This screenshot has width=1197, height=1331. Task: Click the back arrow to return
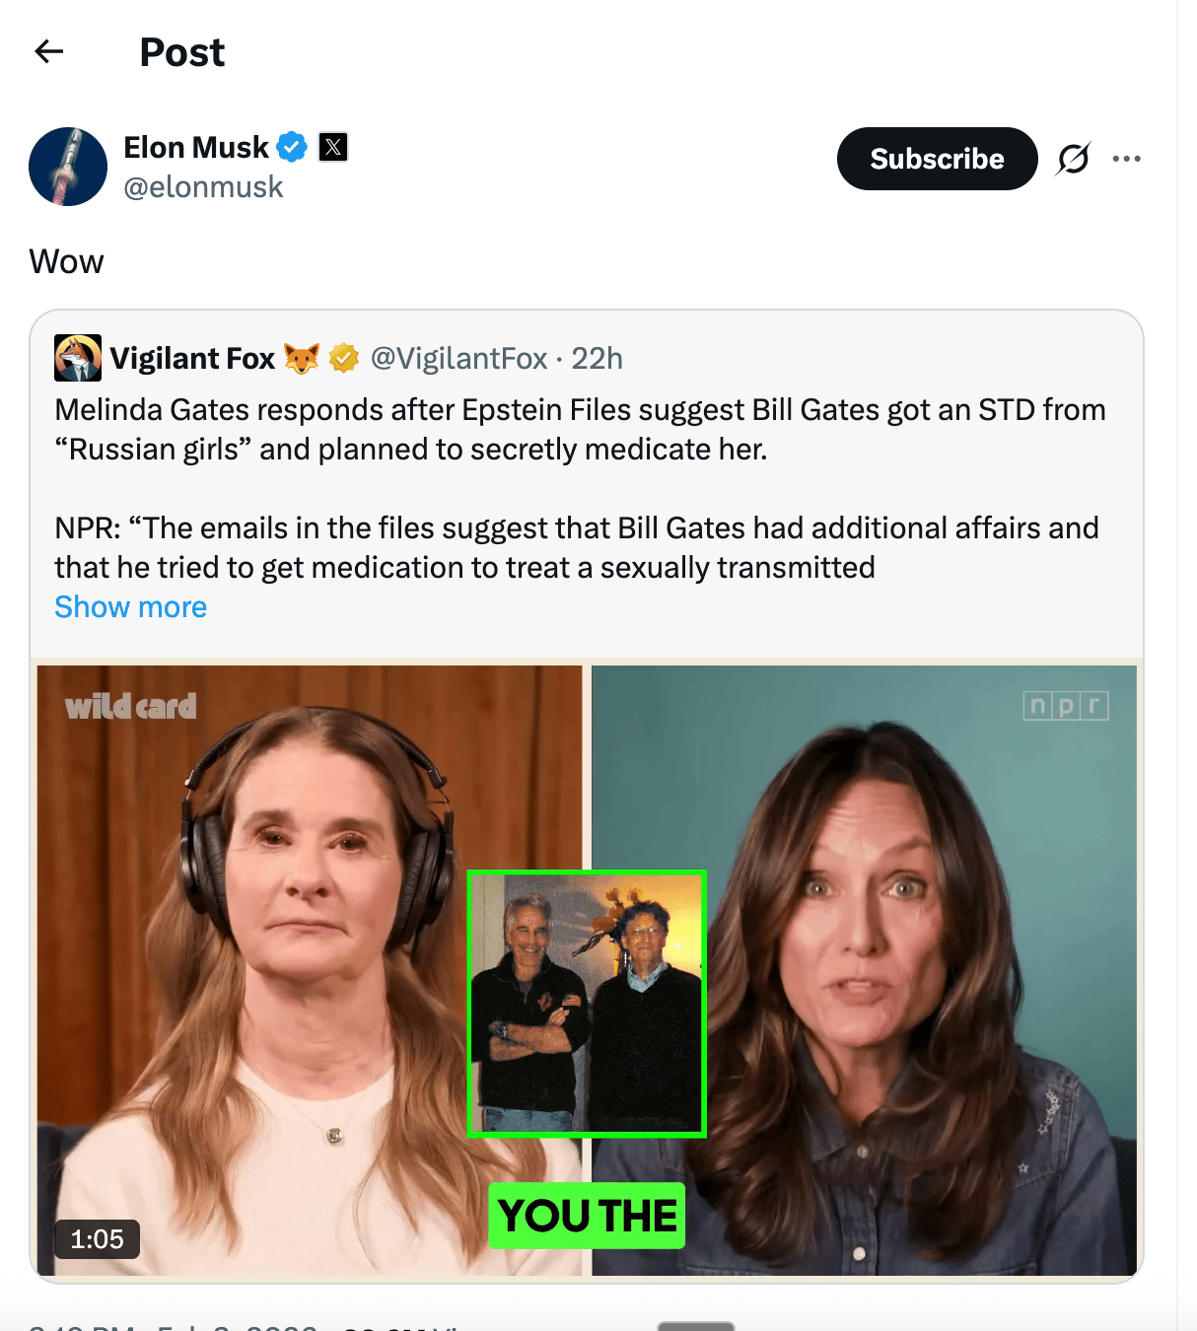click(x=48, y=51)
